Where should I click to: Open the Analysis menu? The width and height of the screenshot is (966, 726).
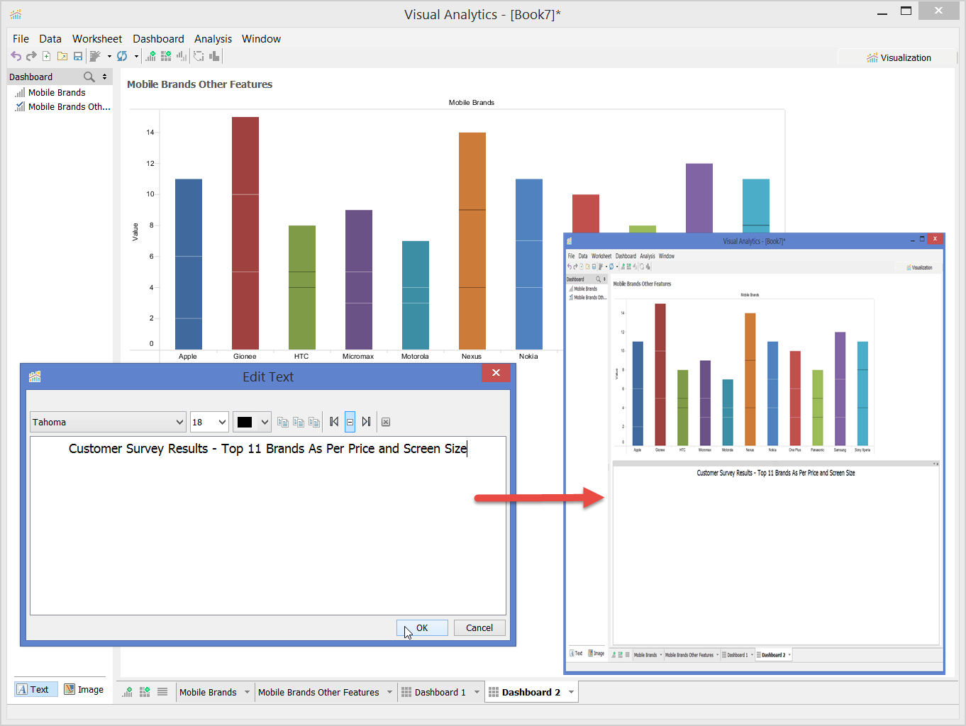pos(213,39)
